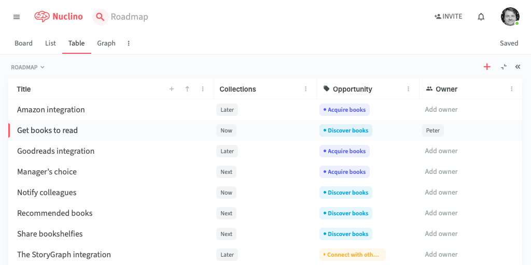Screen dimensions: 531x265
Task: Open the user profile avatar
Action: coord(510,17)
